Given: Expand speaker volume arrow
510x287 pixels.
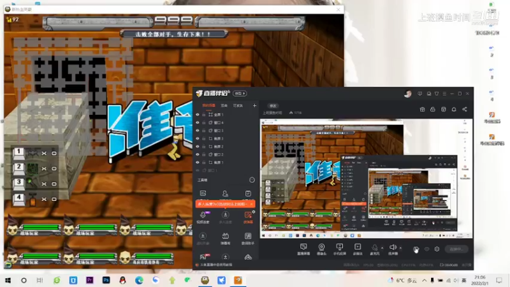Looking at the screenshot, I should [400, 248].
